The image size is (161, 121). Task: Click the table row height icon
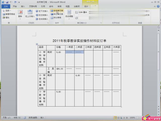pyautogui.click(x=76, y=12)
